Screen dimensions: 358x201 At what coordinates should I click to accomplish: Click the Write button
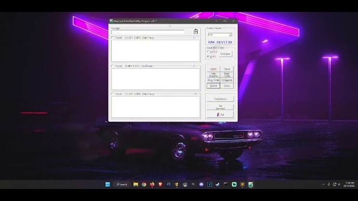(213, 69)
